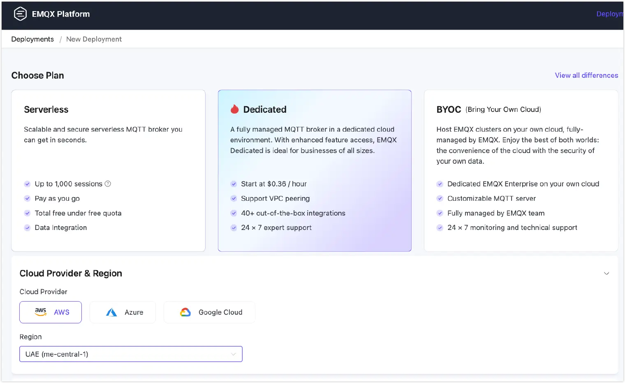Select the Dedicated plan card

315,170
